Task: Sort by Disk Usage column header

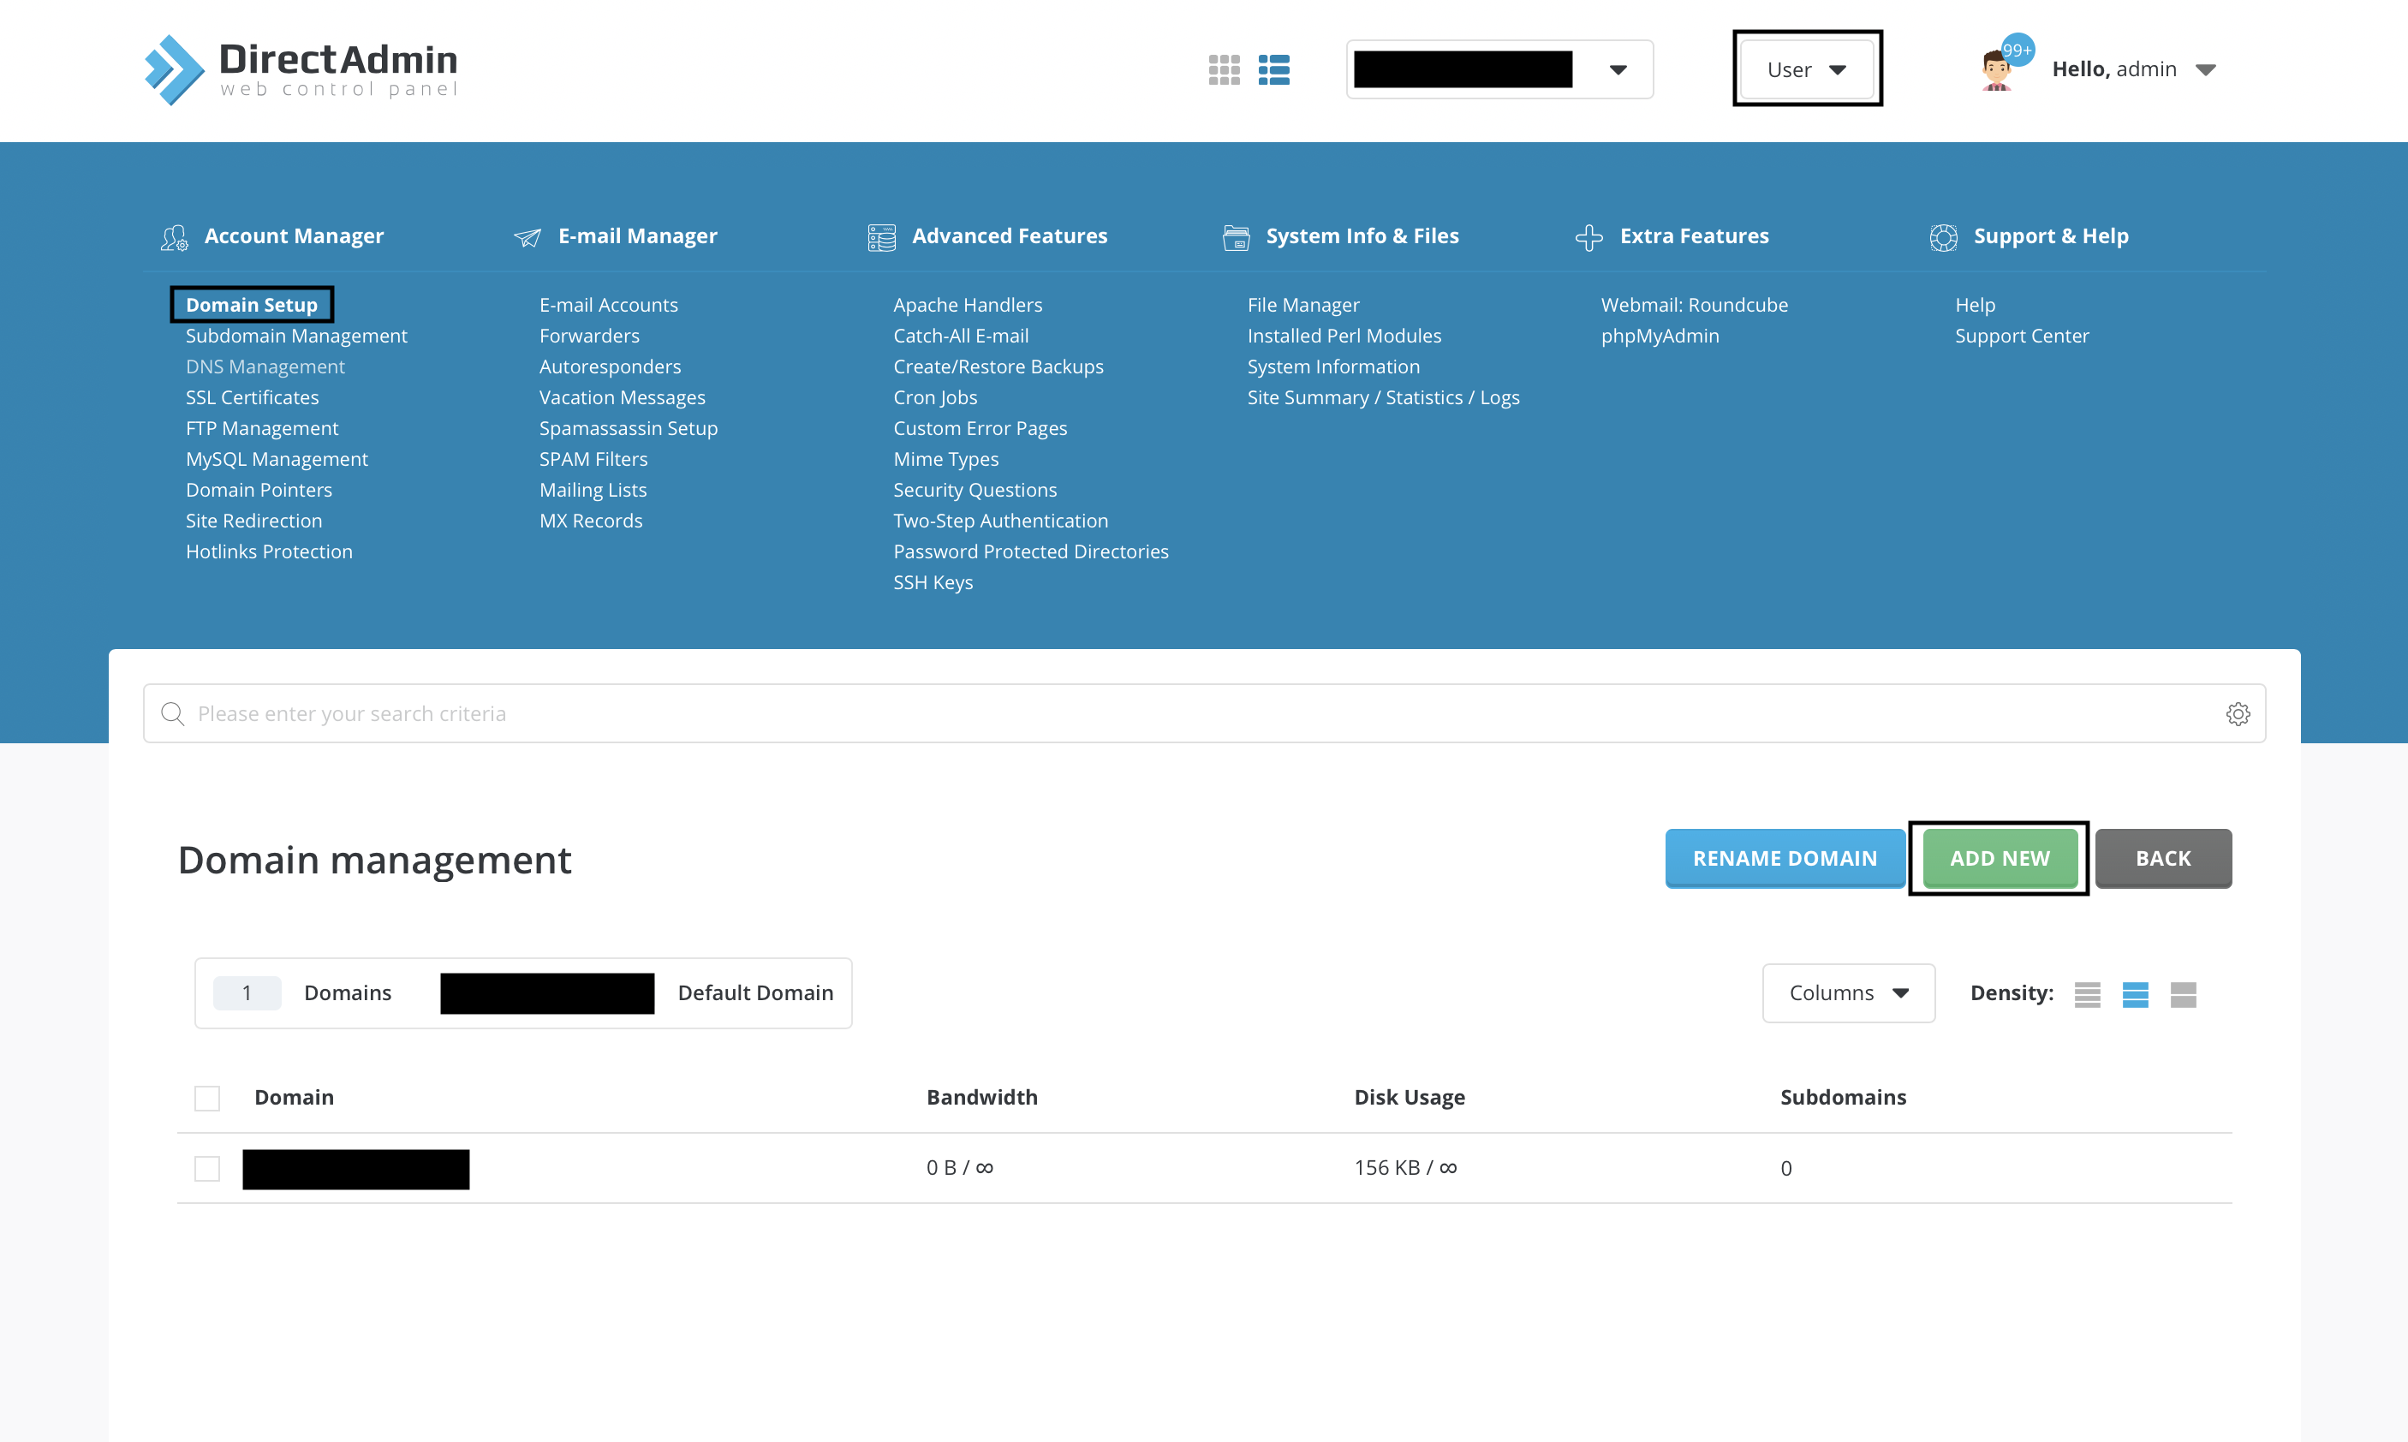Action: [x=1410, y=1098]
